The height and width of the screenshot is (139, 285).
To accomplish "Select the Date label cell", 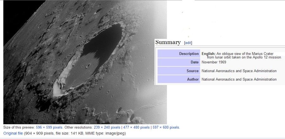I will point(179,62).
